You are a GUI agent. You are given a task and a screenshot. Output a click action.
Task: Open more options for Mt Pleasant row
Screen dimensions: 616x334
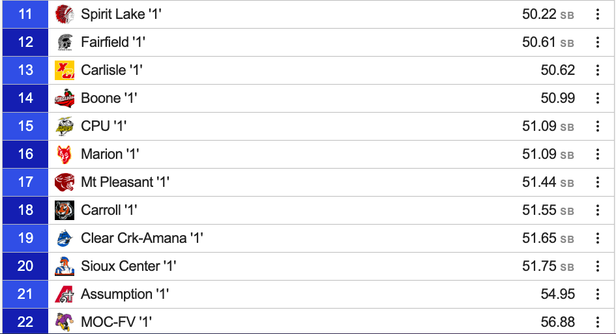click(x=598, y=182)
